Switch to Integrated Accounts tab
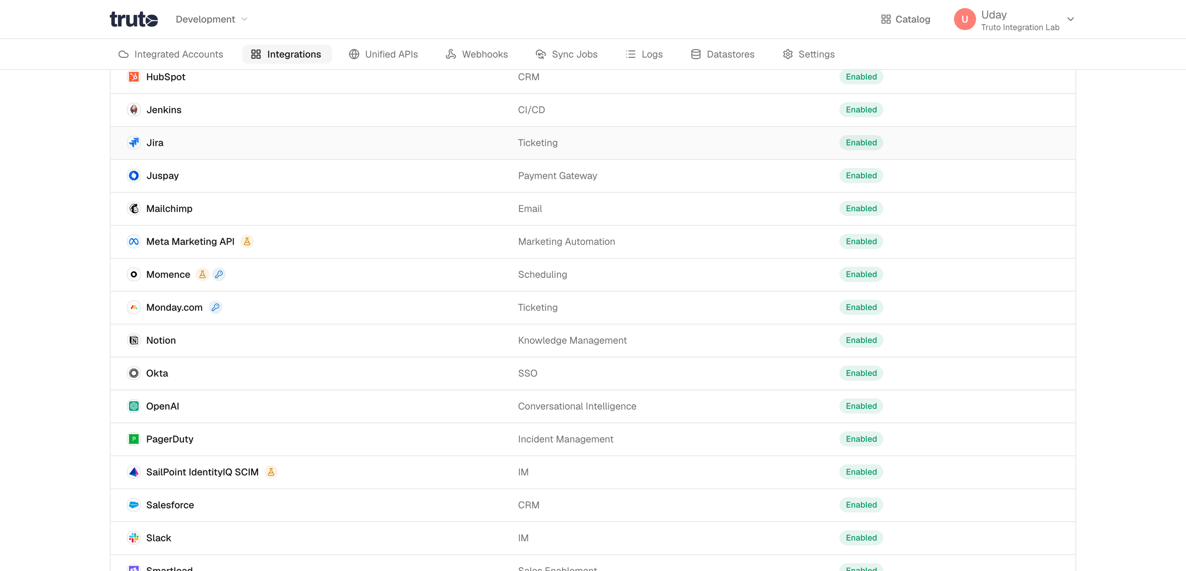The width and height of the screenshot is (1186, 571). pyautogui.click(x=170, y=54)
